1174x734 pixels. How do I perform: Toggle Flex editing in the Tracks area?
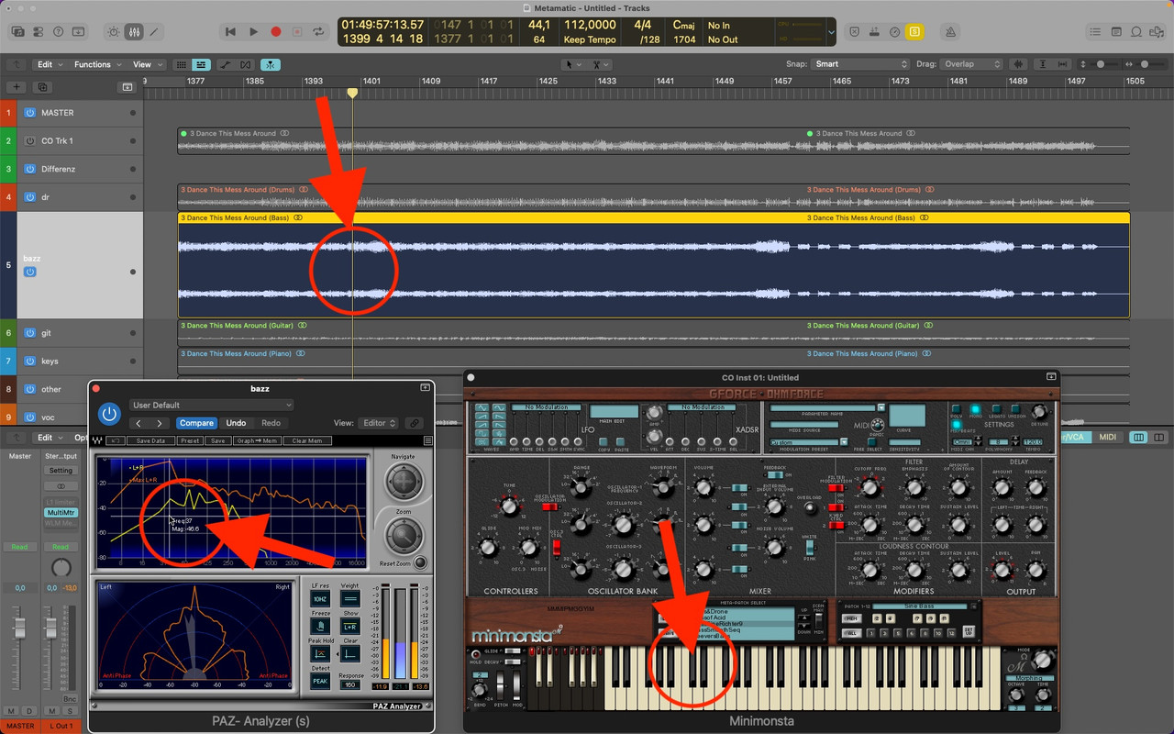(x=246, y=64)
